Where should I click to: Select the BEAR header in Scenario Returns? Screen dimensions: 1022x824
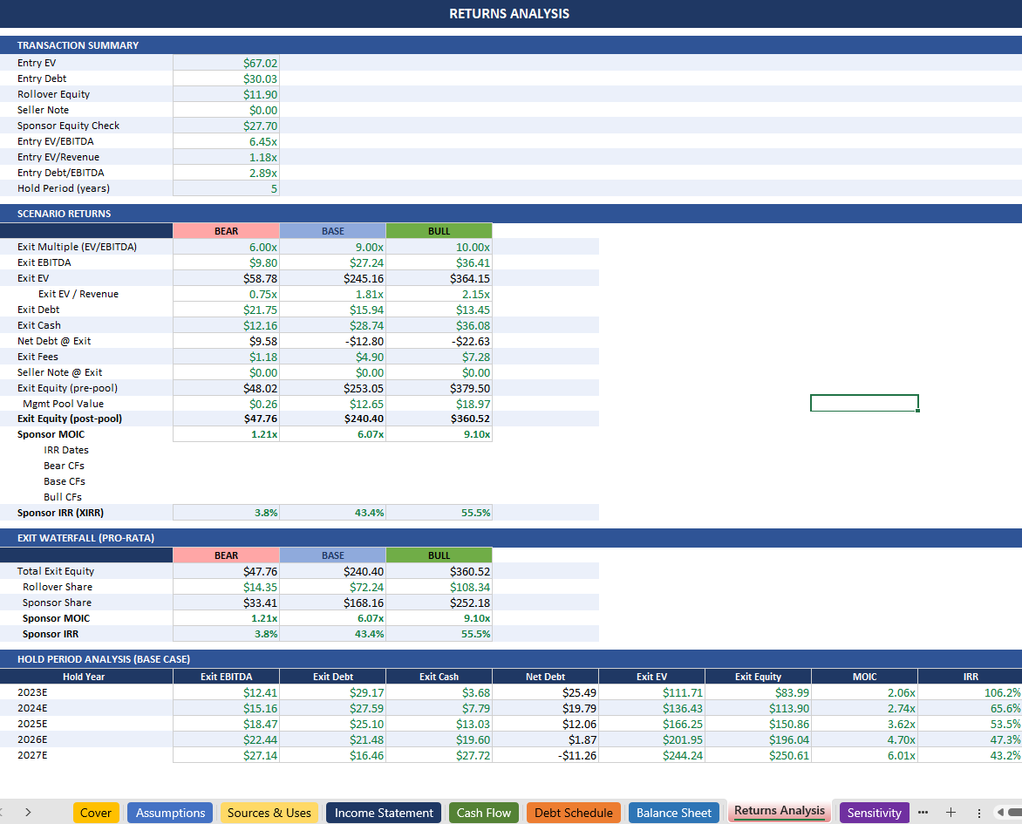pyautogui.click(x=226, y=231)
